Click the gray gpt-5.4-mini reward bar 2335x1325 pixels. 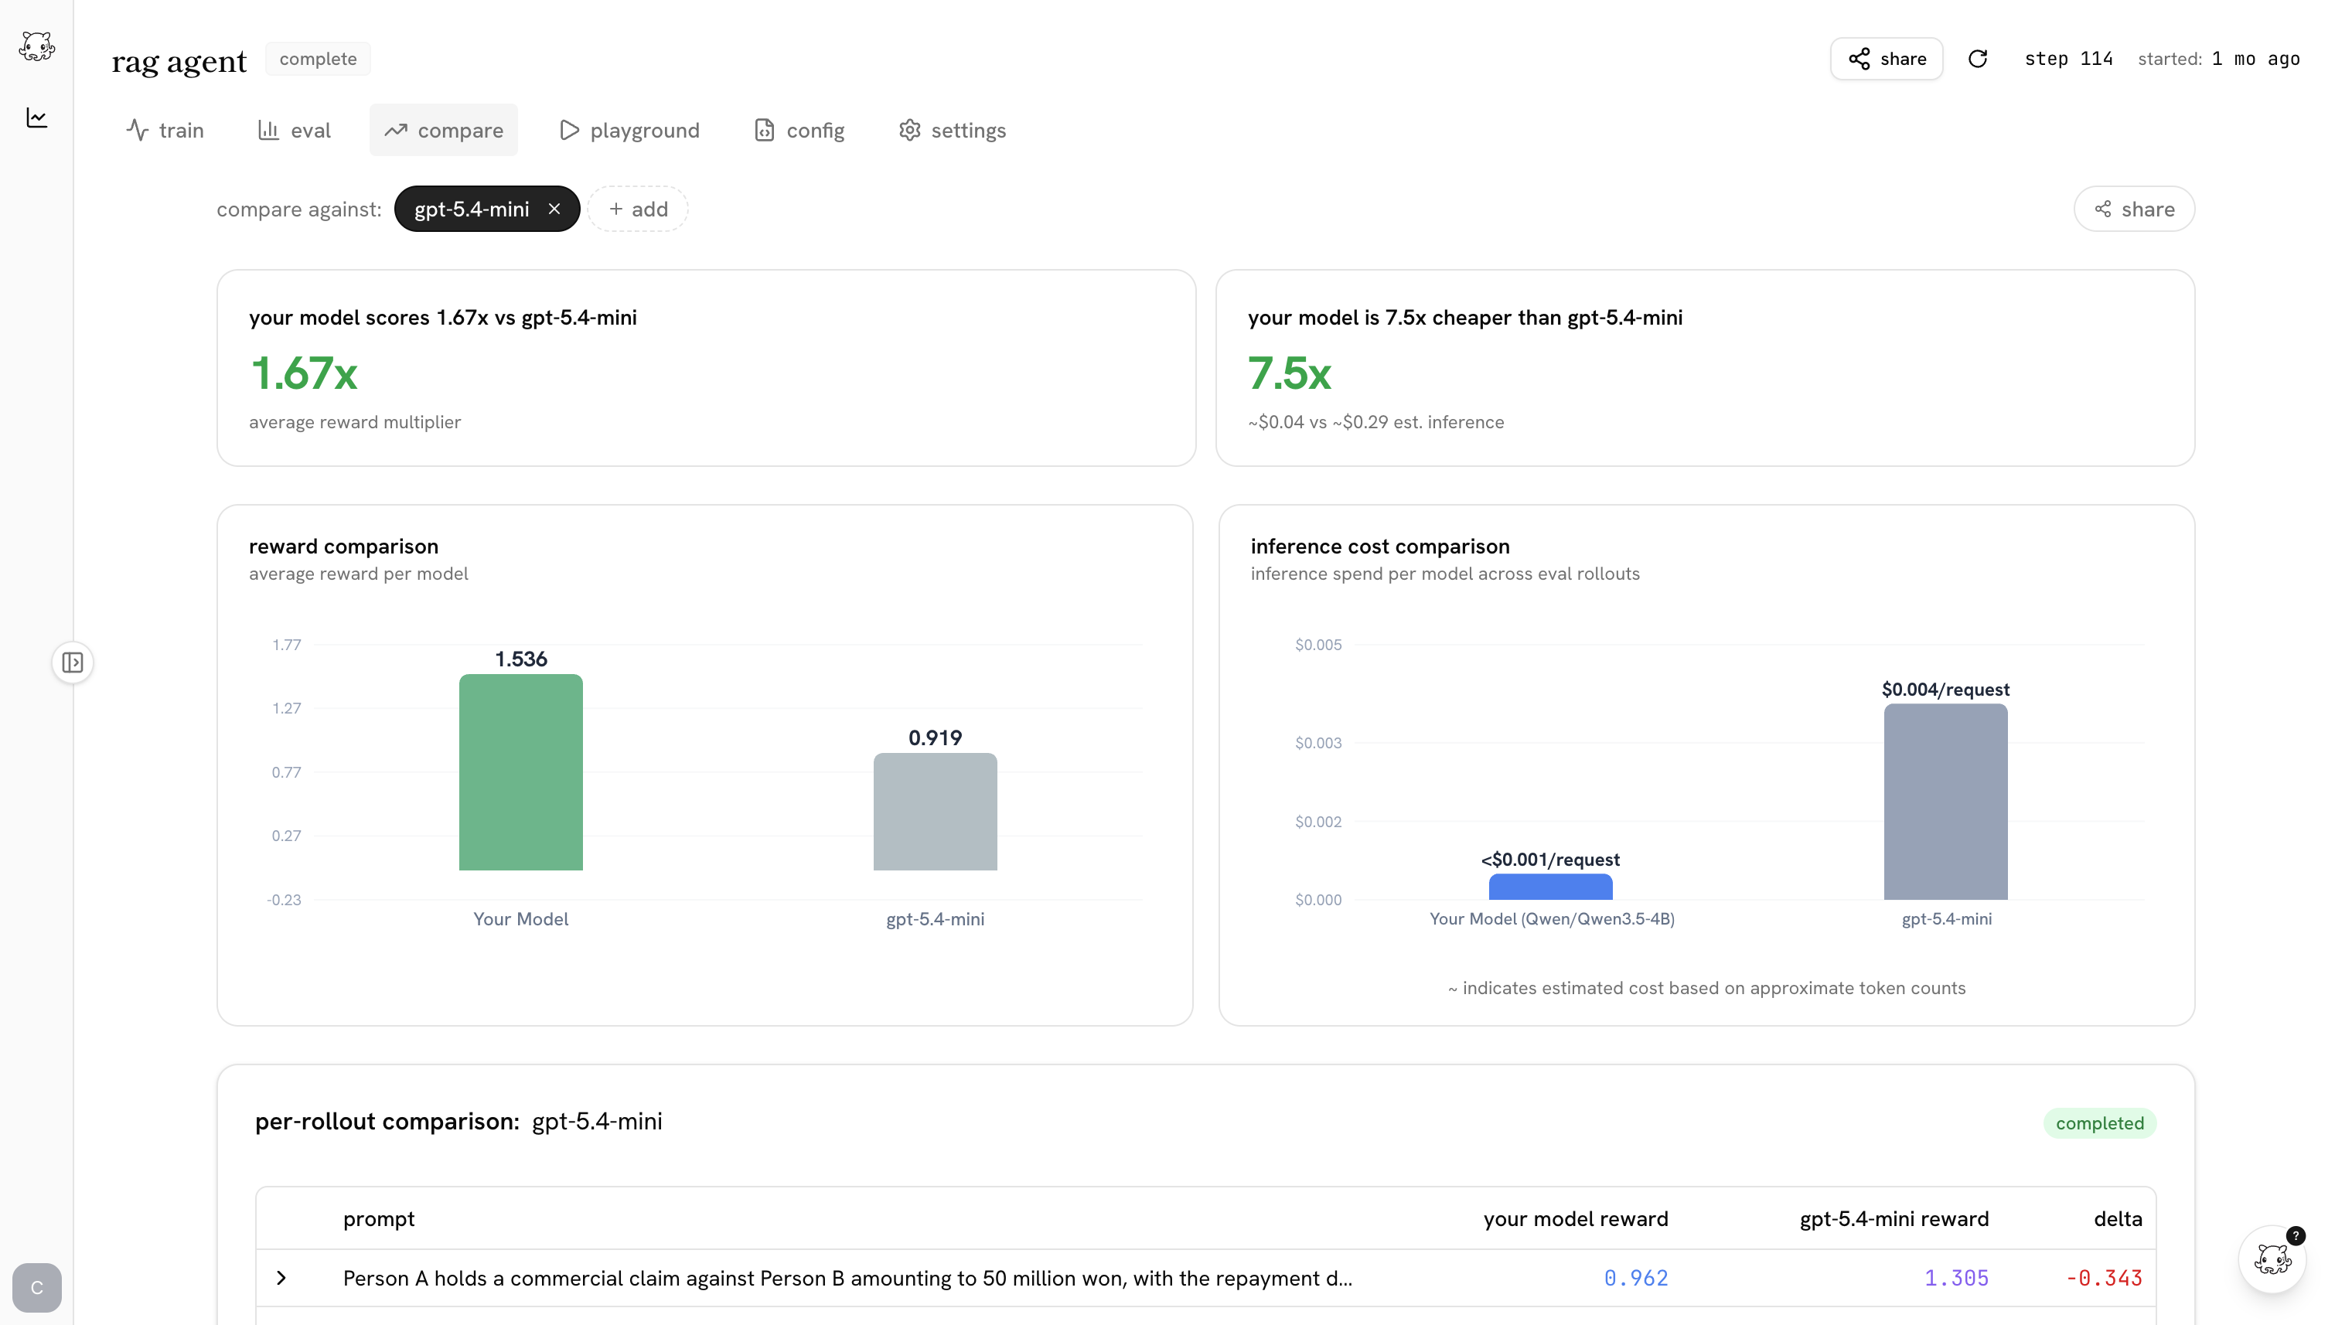coord(936,812)
